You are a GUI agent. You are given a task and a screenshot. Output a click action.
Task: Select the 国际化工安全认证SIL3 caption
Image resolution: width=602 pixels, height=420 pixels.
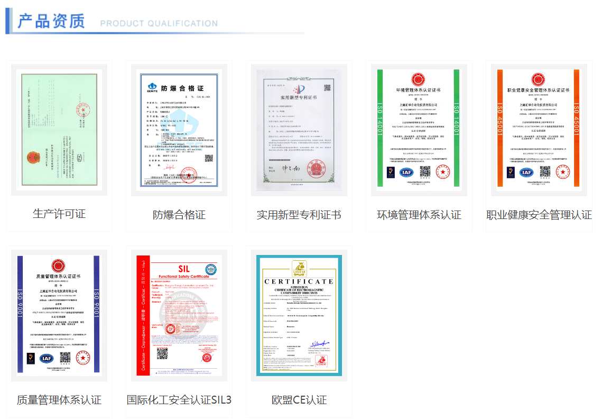[x=179, y=400]
